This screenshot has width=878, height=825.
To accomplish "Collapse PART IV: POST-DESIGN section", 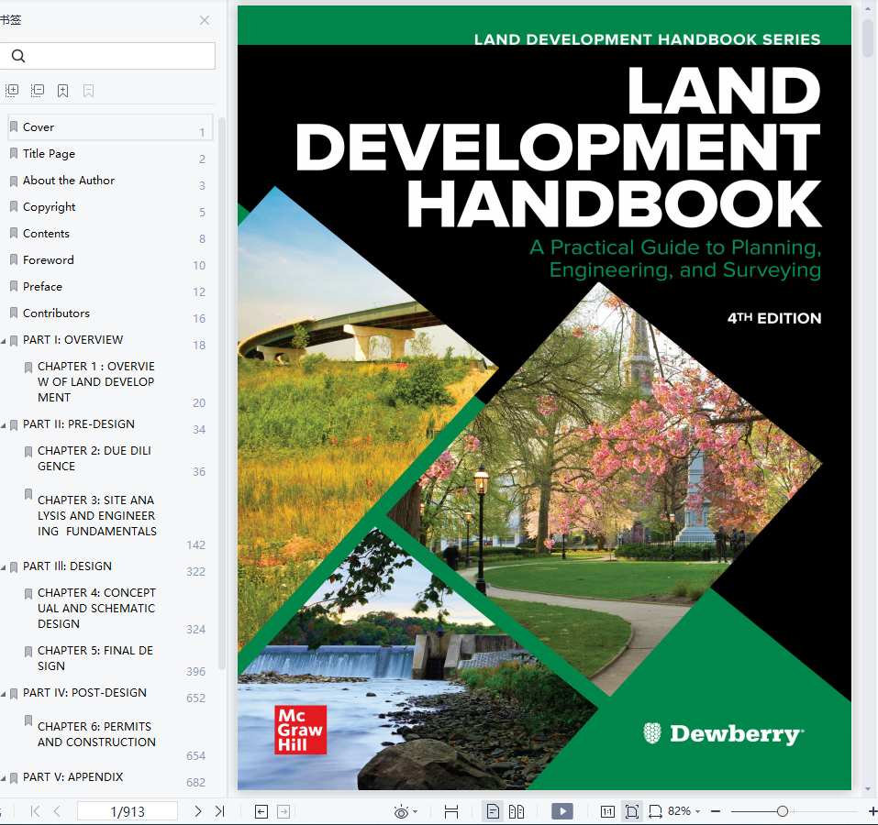I will click(x=4, y=694).
